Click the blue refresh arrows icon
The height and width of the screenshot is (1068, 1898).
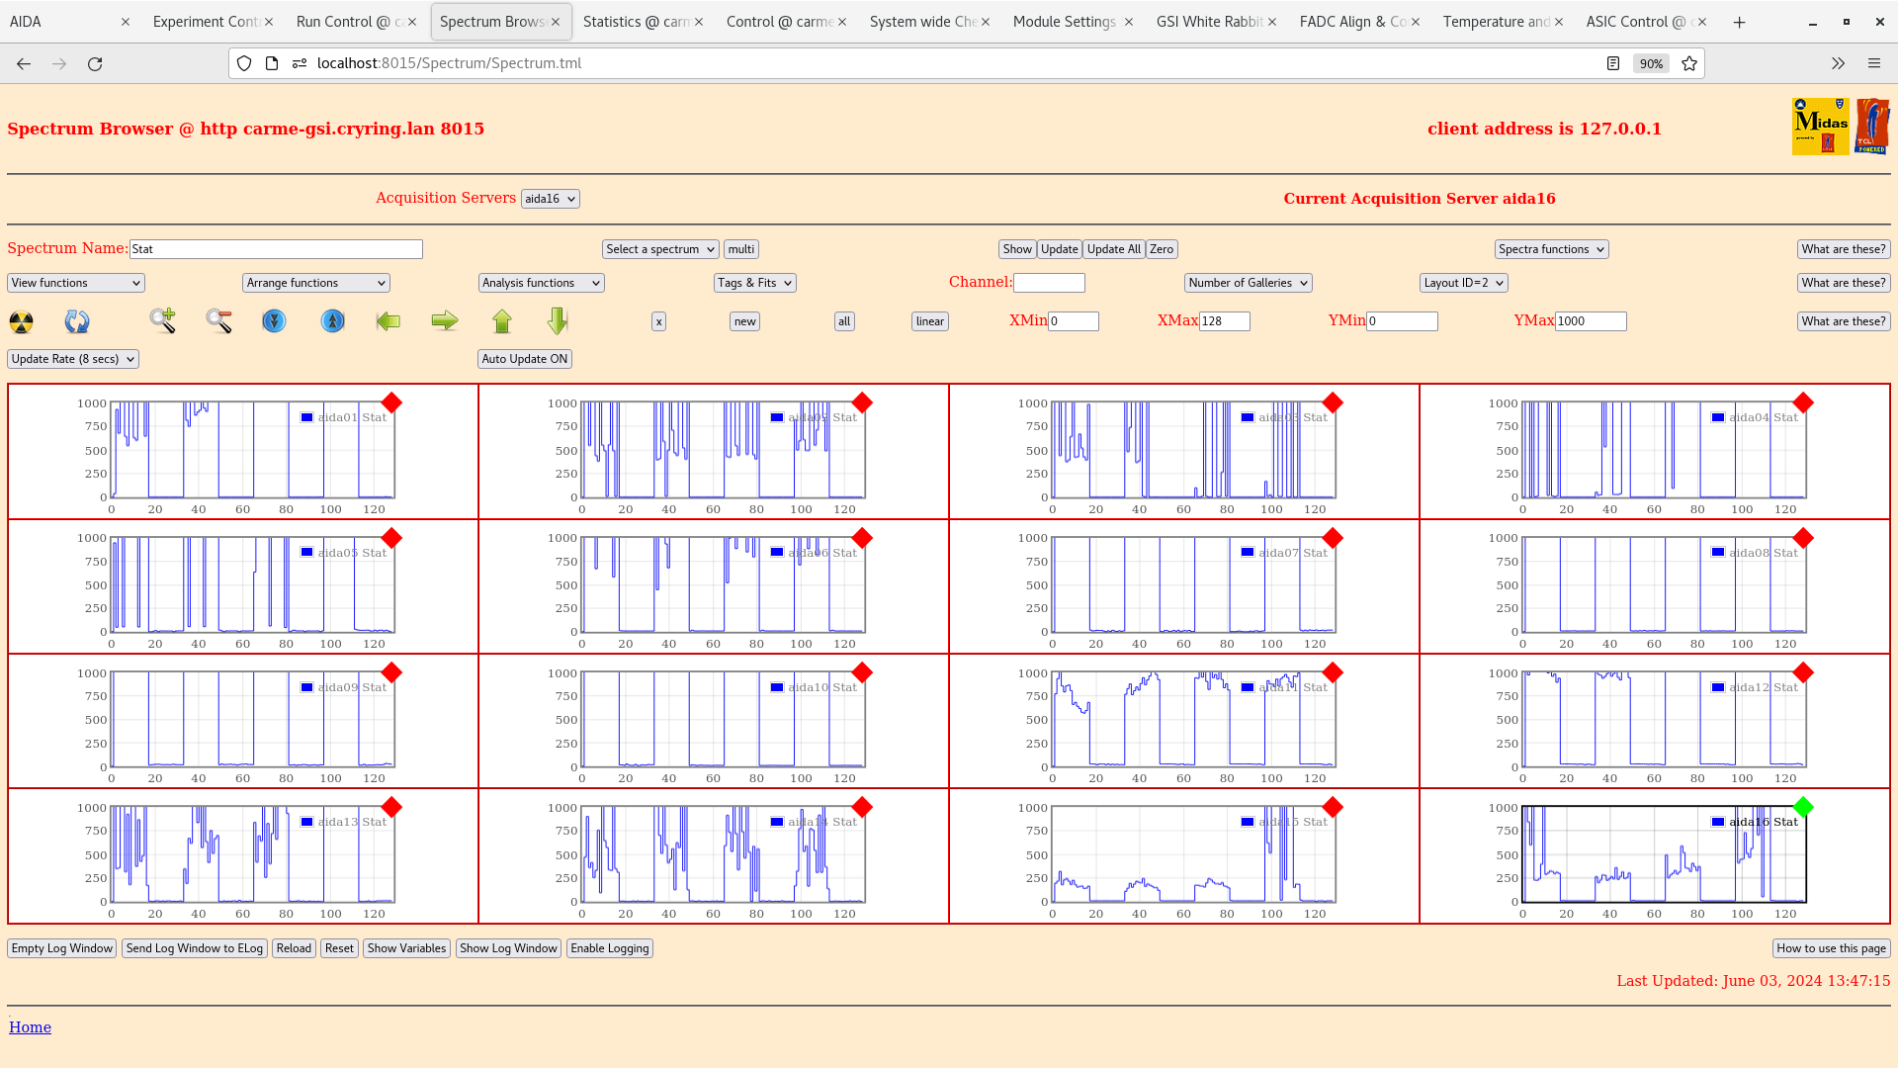77,321
